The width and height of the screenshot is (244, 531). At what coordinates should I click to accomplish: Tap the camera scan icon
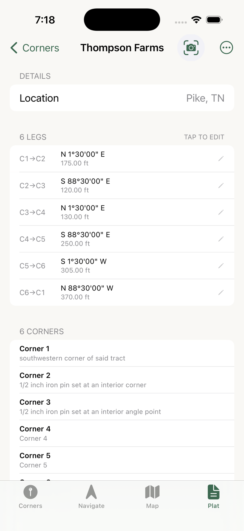point(191,48)
